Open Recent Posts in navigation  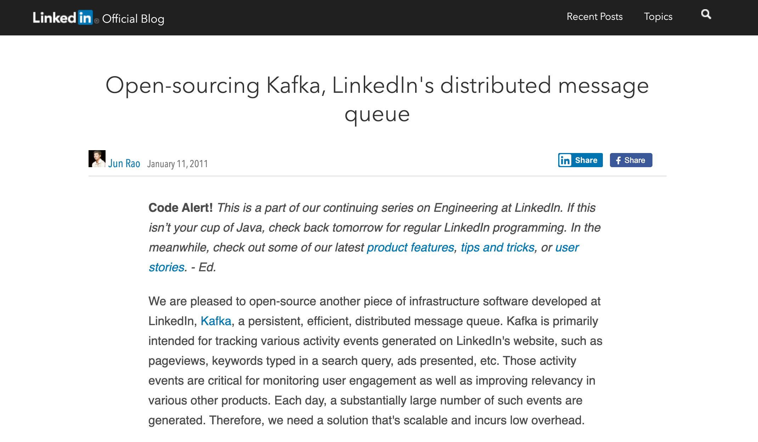tap(594, 17)
